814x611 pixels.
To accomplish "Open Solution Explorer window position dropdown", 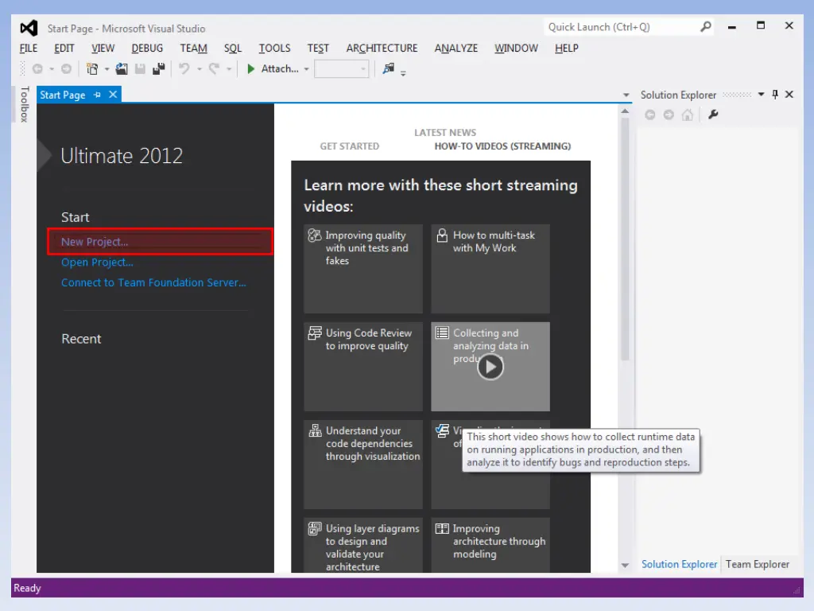I will click(761, 95).
